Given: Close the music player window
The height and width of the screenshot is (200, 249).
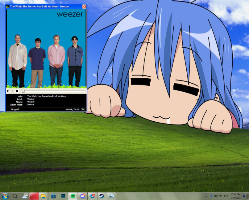Looking at the screenshot, I should coord(84,7).
